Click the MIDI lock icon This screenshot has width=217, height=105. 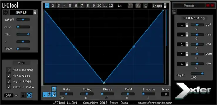[x=23, y=95]
